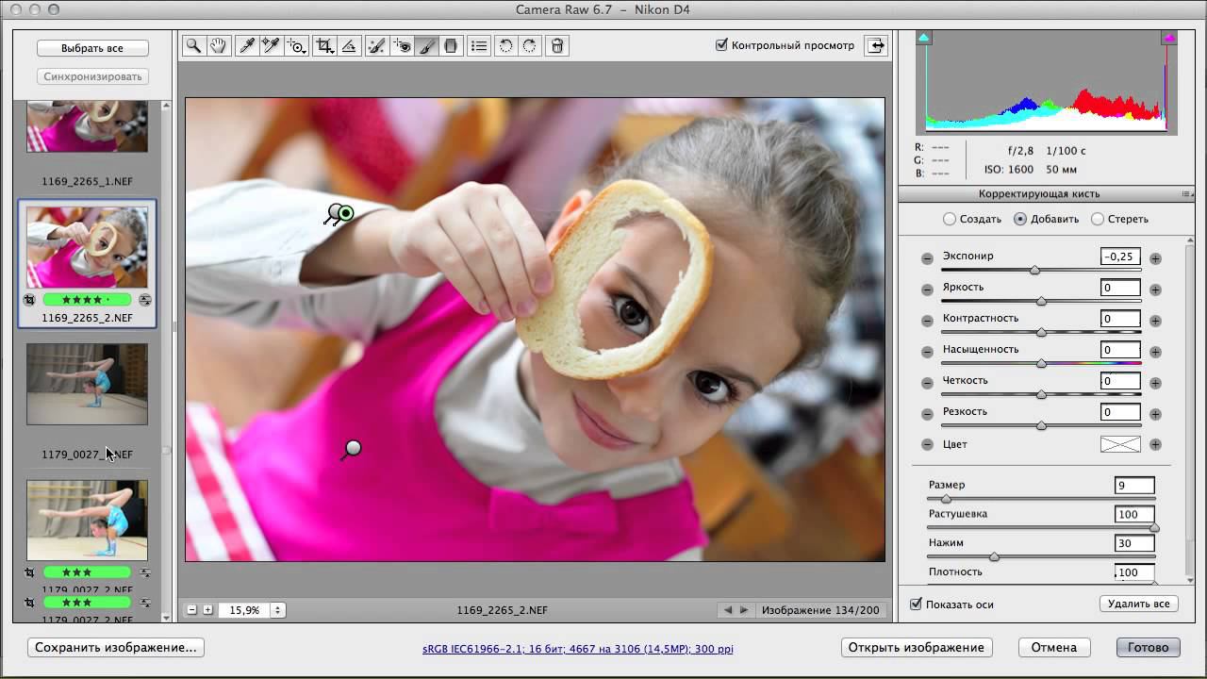Select the Hand pan tool
The image size is (1207, 679).
coord(219,45)
